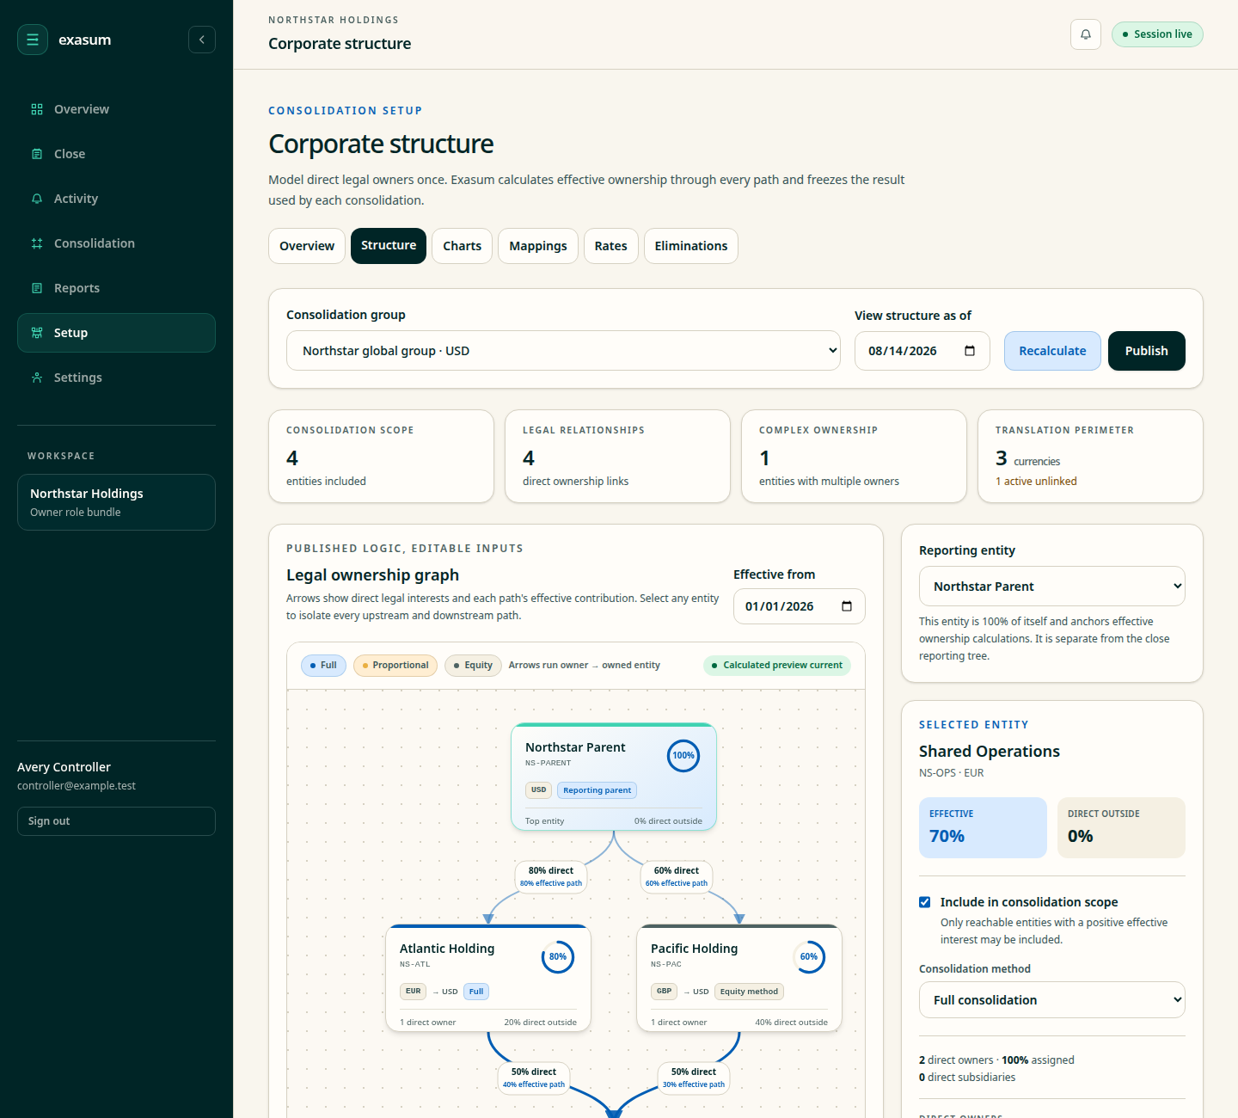Click the 60% direct ownership link label
The image size is (1238, 1118).
click(677, 876)
